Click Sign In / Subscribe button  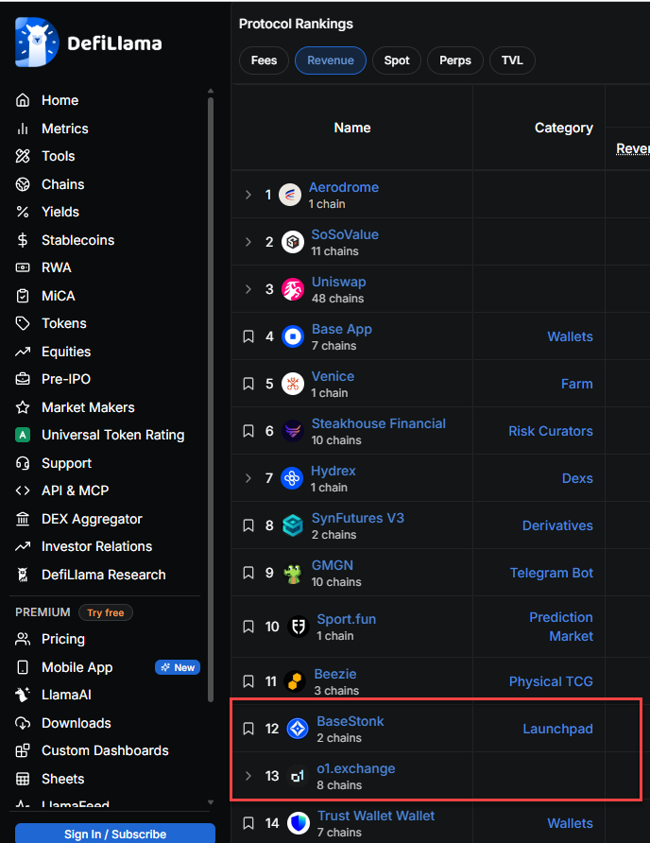pos(115,834)
